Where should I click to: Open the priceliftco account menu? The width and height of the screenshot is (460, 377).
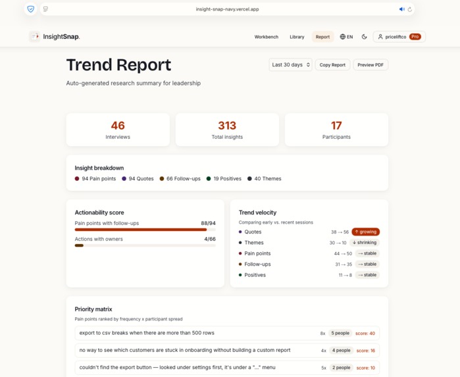coord(399,37)
